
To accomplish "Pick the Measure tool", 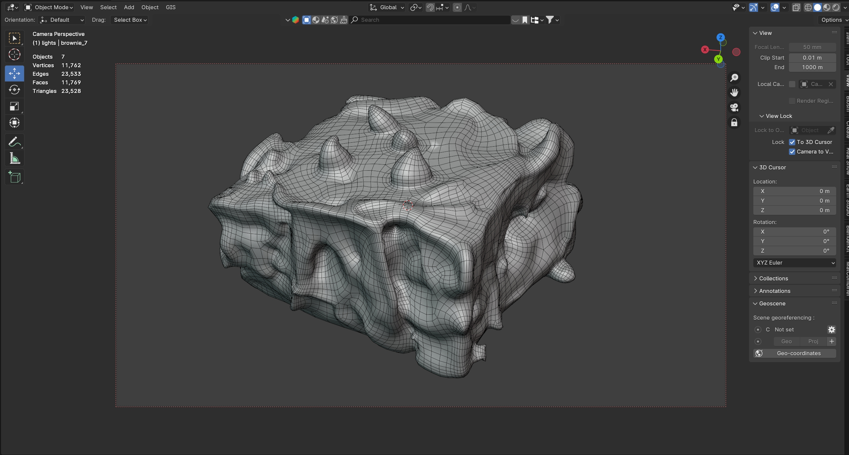I will (x=14, y=159).
